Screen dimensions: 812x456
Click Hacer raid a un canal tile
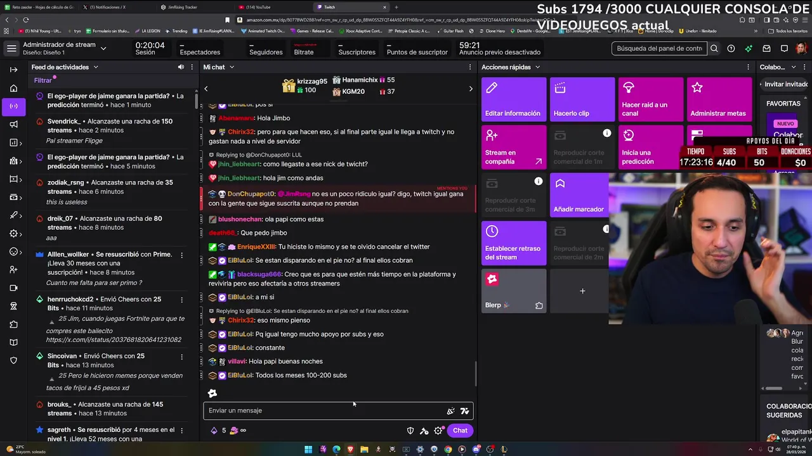coord(651,99)
